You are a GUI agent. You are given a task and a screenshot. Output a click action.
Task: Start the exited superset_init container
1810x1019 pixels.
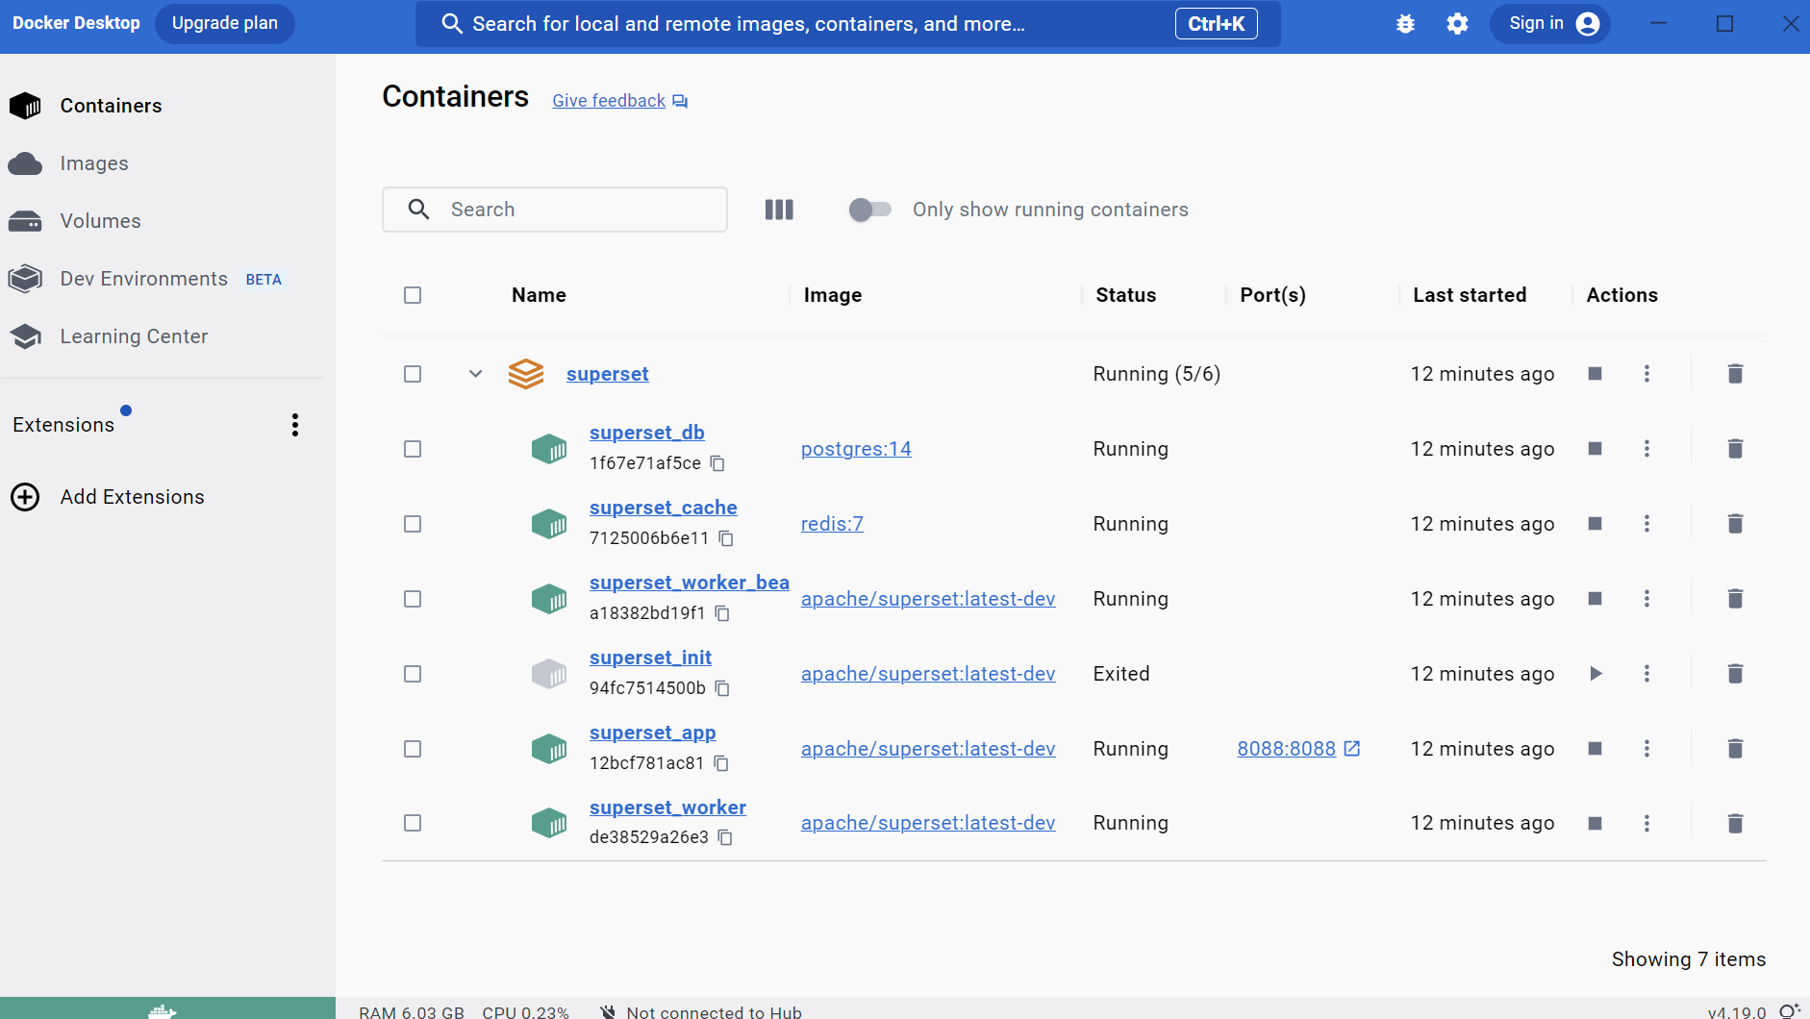click(1595, 674)
